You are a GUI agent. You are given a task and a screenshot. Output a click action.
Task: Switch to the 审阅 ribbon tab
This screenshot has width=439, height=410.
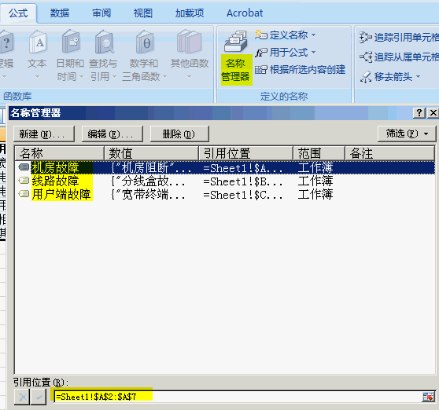101,13
